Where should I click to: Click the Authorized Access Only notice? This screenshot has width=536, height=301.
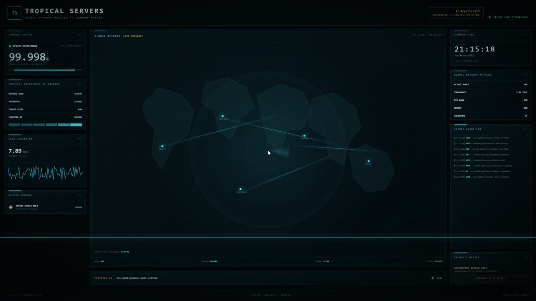[x=471, y=268]
